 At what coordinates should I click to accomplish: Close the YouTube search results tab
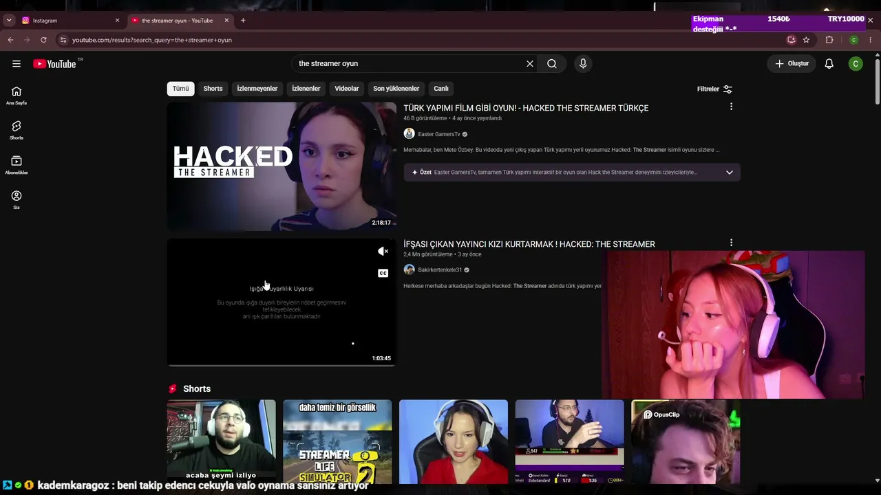pos(226,21)
